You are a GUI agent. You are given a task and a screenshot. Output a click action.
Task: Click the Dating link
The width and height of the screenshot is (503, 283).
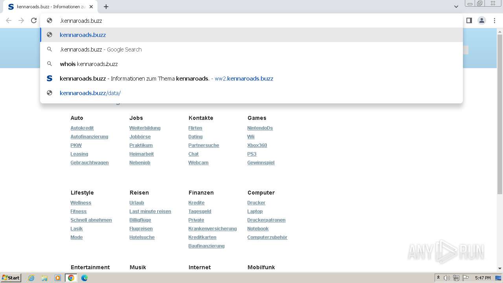pyautogui.click(x=195, y=137)
